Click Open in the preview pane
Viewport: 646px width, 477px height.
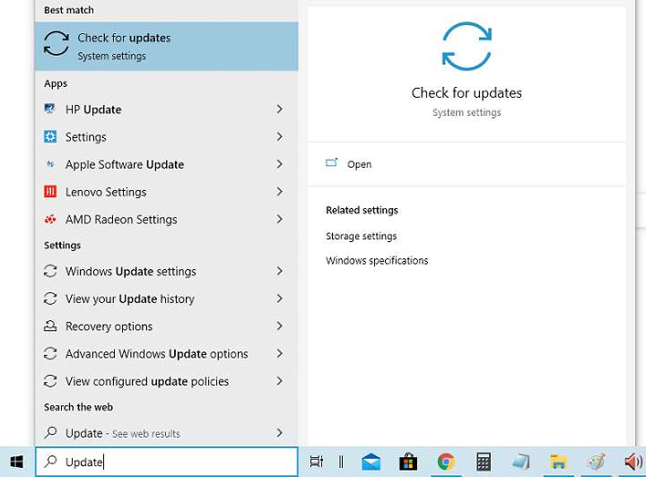coord(359,164)
